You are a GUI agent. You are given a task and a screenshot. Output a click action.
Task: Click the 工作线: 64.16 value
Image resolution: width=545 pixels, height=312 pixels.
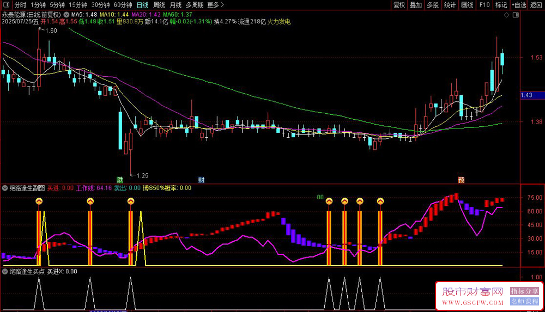tap(94, 188)
